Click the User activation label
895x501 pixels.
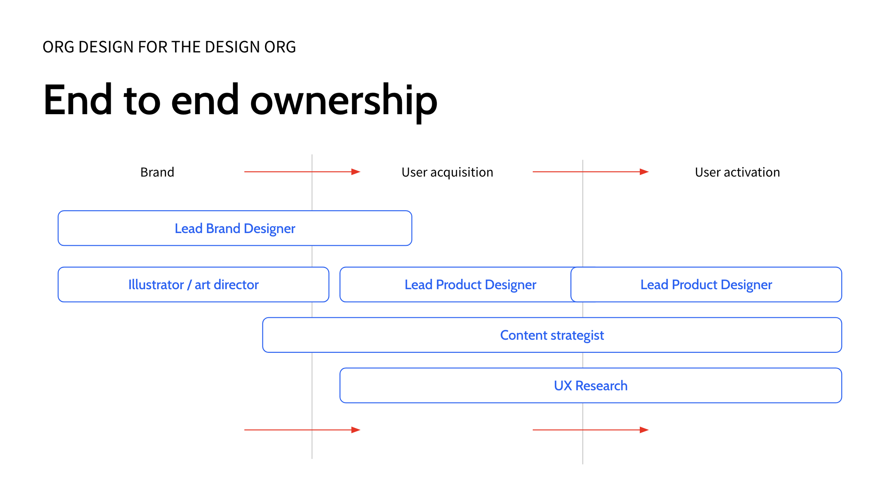click(737, 172)
